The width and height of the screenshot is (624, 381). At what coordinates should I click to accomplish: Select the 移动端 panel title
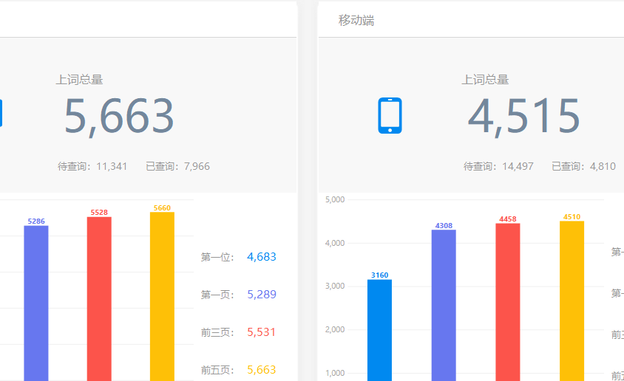(356, 20)
